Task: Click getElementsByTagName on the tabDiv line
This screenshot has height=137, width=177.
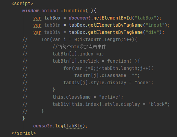Action: pyautogui.click(x=115, y=32)
